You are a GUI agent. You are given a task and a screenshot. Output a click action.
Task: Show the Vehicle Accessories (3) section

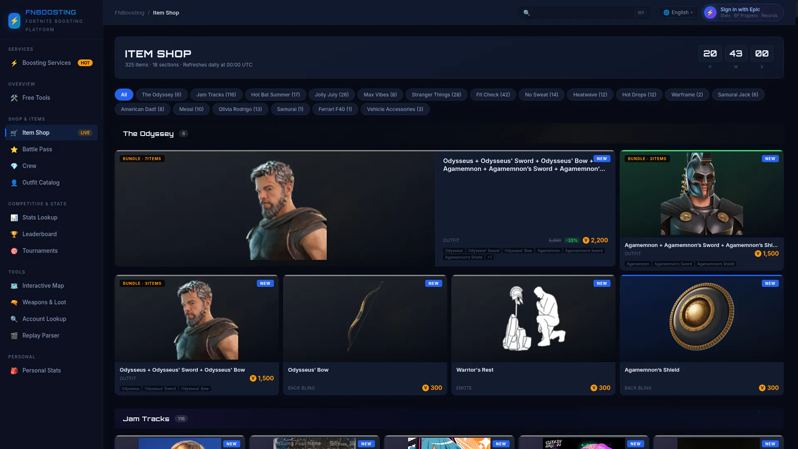click(395, 109)
